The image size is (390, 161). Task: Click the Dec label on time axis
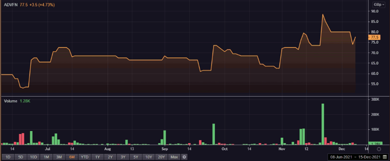[342, 149]
